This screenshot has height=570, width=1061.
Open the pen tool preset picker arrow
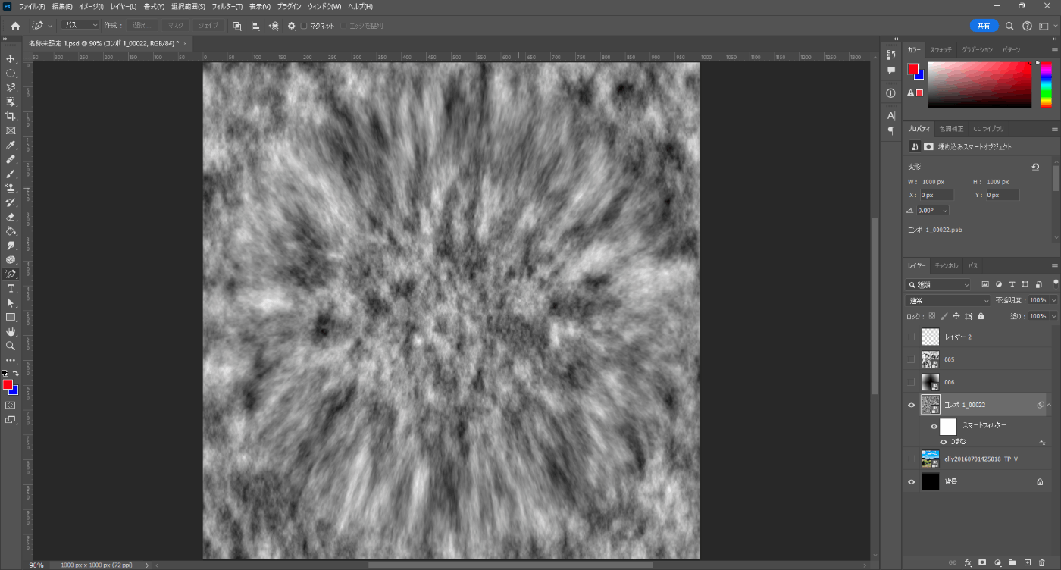click(x=50, y=26)
